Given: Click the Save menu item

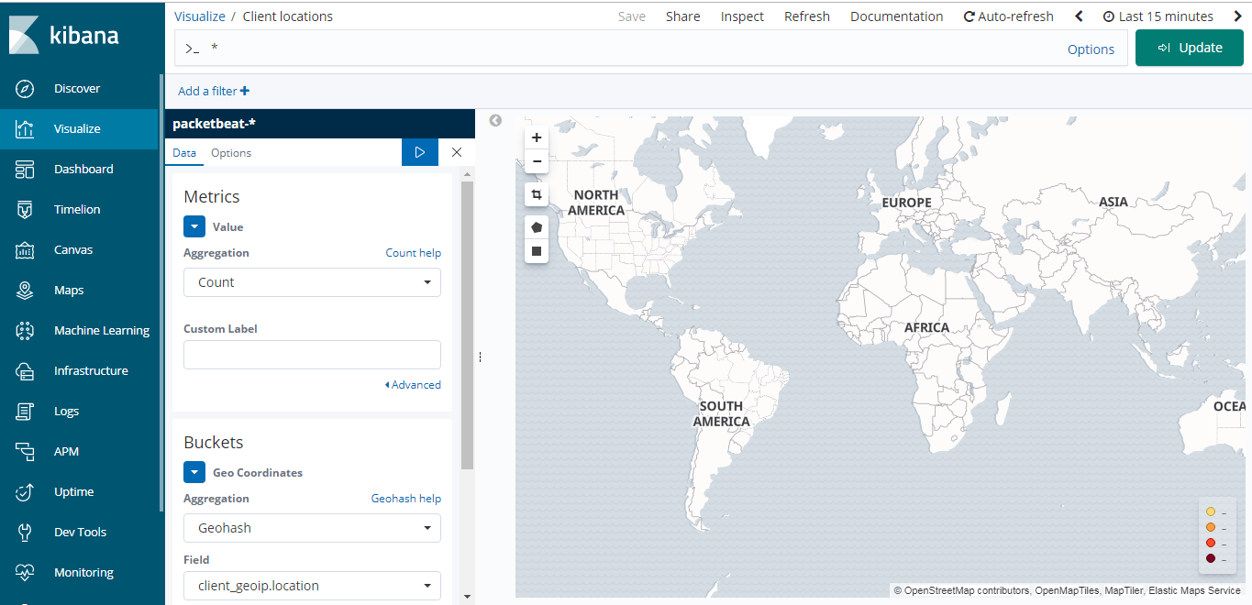Looking at the screenshot, I should click(632, 16).
